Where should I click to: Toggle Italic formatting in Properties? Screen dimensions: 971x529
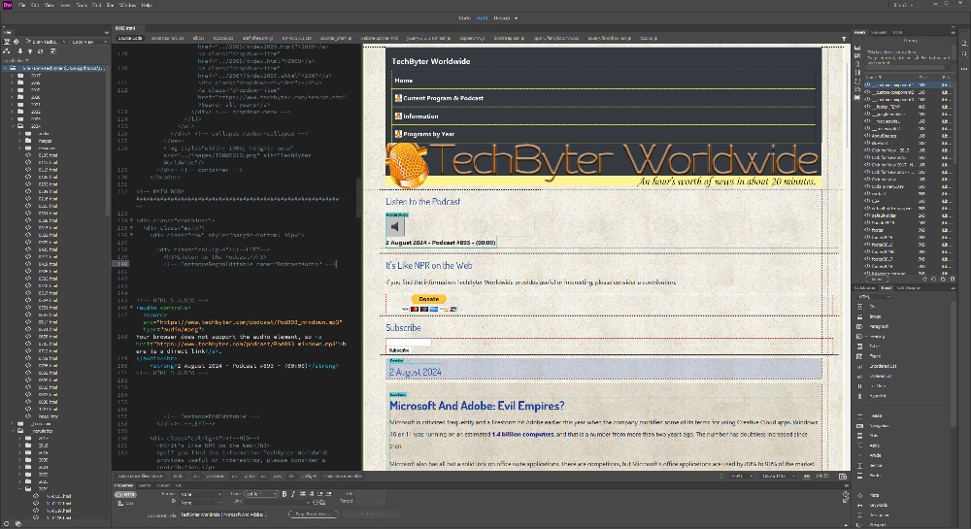pos(292,494)
